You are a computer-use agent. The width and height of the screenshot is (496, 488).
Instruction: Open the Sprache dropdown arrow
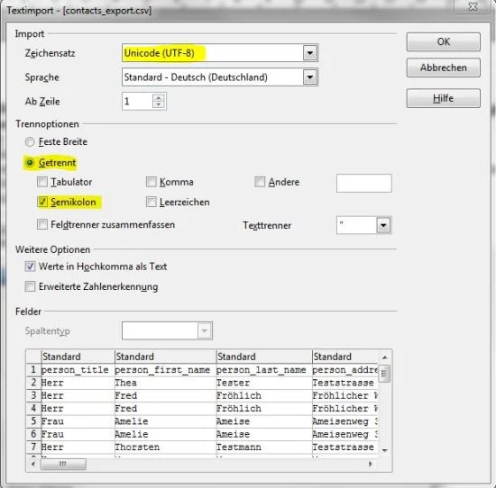click(310, 77)
